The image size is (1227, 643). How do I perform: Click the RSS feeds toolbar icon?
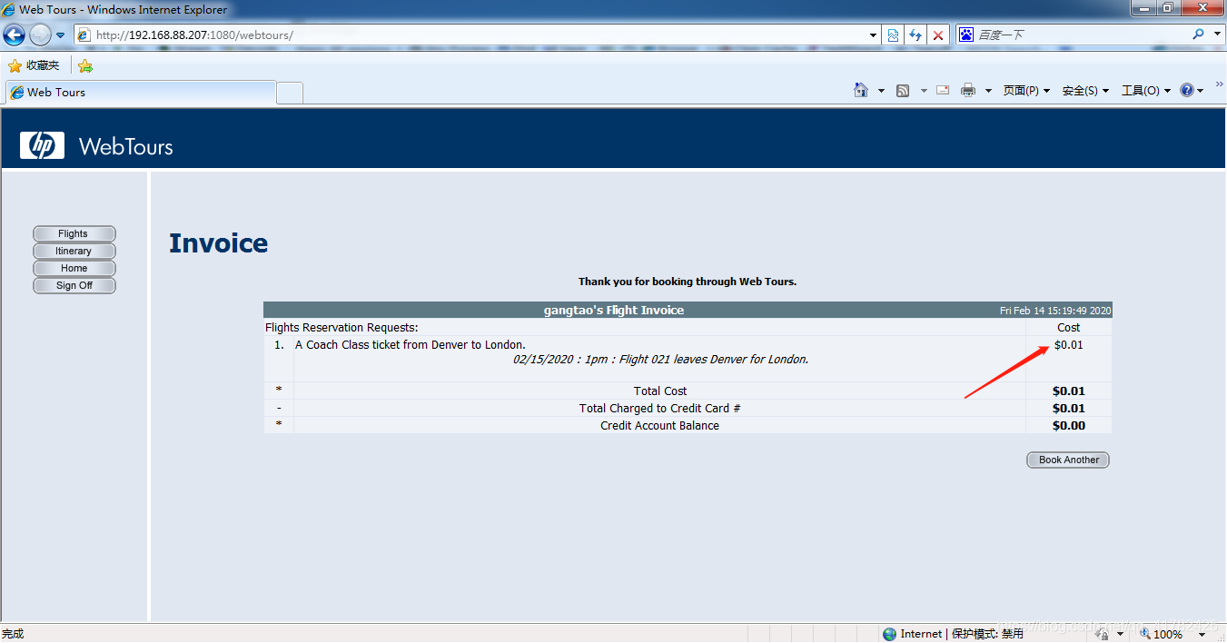903,90
